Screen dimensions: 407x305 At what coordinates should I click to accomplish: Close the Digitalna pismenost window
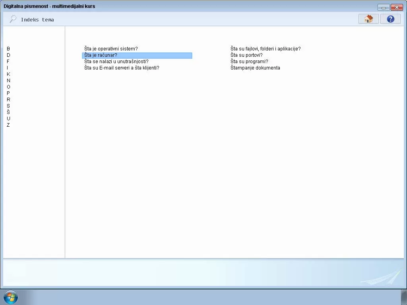click(x=397, y=8)
